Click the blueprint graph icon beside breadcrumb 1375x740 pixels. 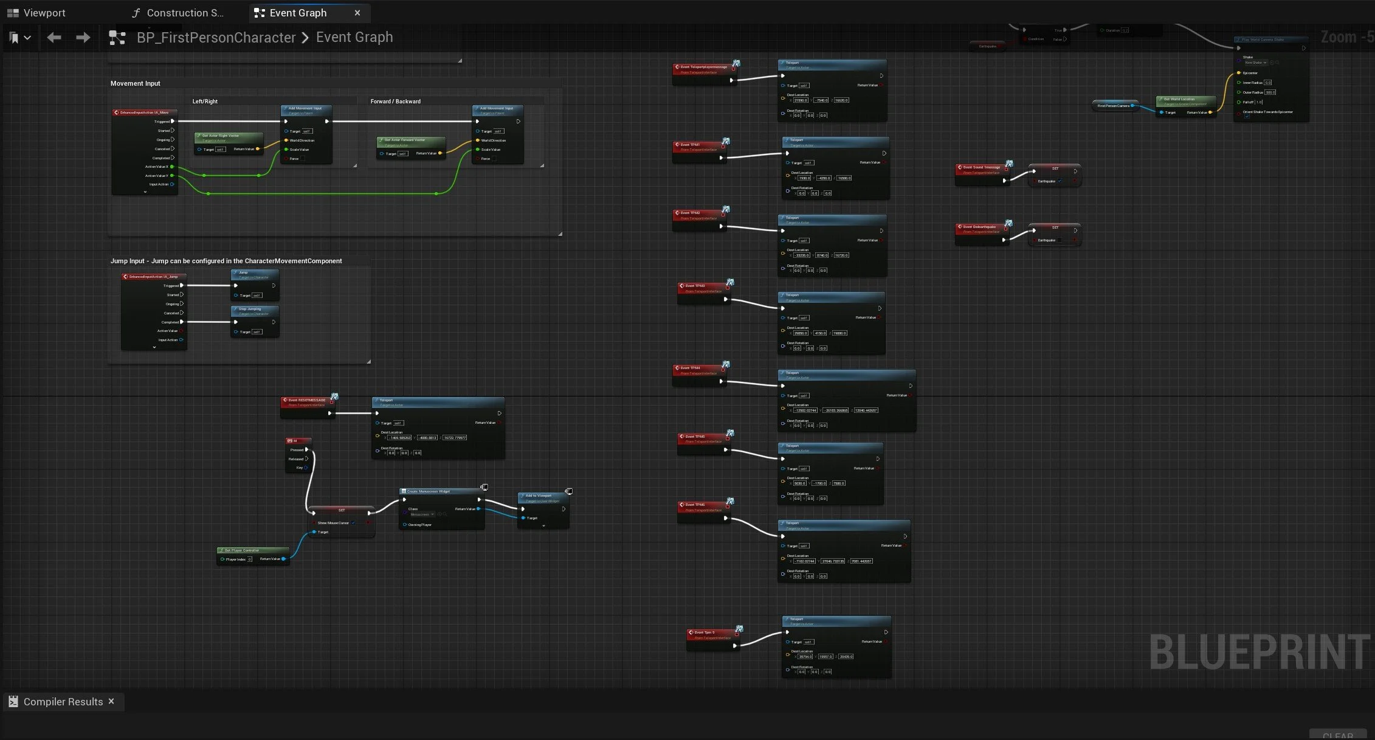point(117,38)
